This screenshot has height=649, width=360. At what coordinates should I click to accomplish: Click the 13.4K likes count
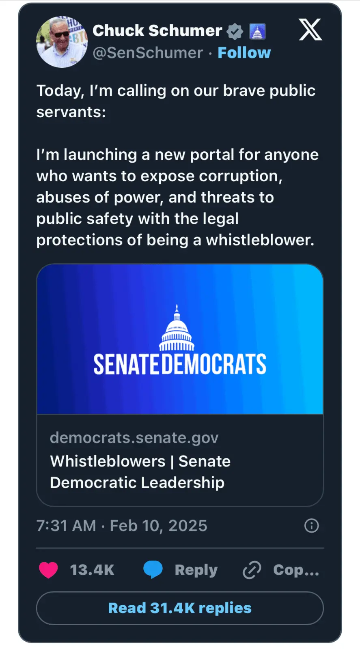[92, 570]
